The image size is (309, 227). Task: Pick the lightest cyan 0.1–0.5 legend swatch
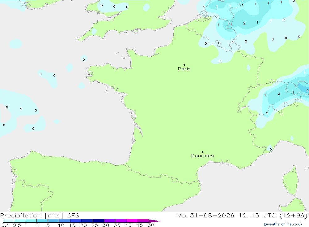click(x=8, y=221)
